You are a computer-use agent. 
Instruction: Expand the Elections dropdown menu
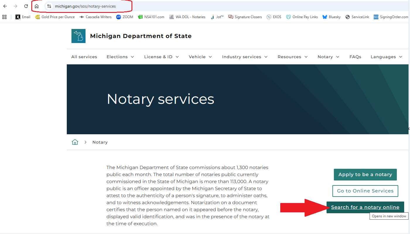click(120, 57)
